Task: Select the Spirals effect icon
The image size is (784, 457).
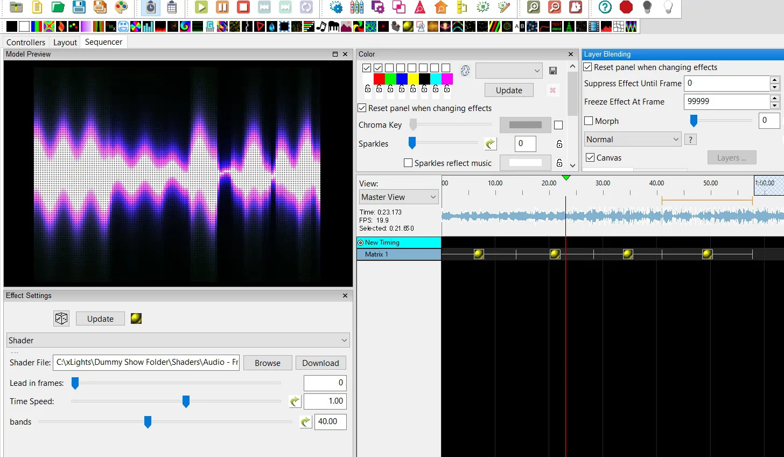Action: pos(495,26)
